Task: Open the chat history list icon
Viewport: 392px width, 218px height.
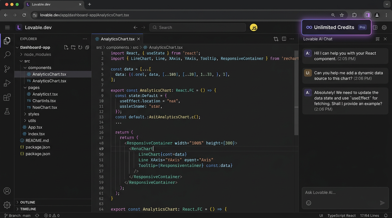Action: tap(377, 39)
